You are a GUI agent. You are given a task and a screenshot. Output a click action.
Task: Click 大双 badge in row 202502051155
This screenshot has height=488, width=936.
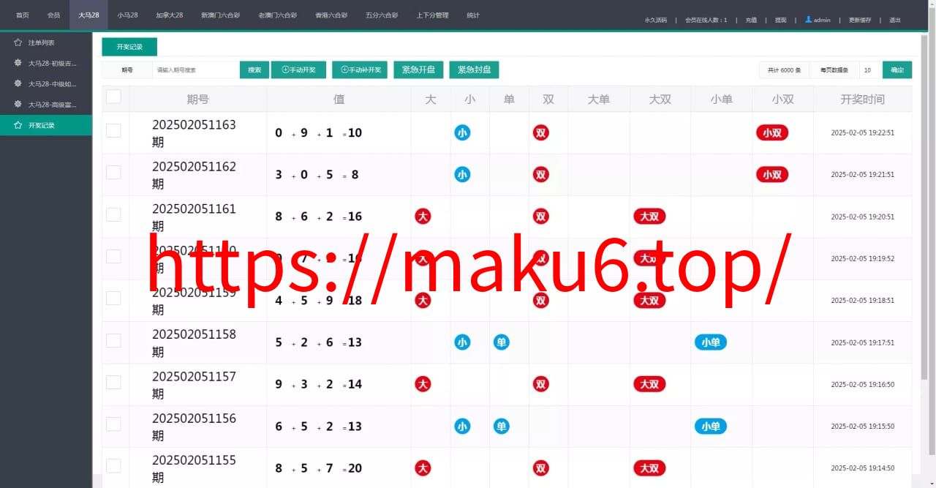pos(649,468)
